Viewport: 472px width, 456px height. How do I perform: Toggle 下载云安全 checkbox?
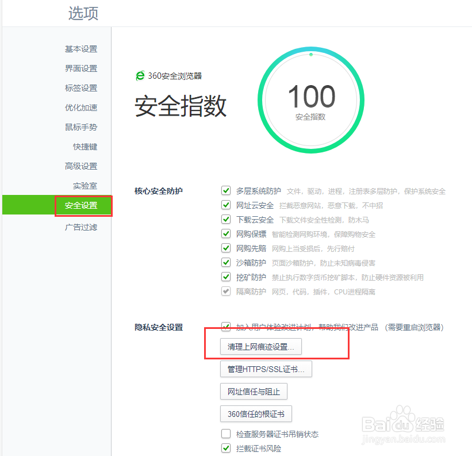tap(226, 219)
